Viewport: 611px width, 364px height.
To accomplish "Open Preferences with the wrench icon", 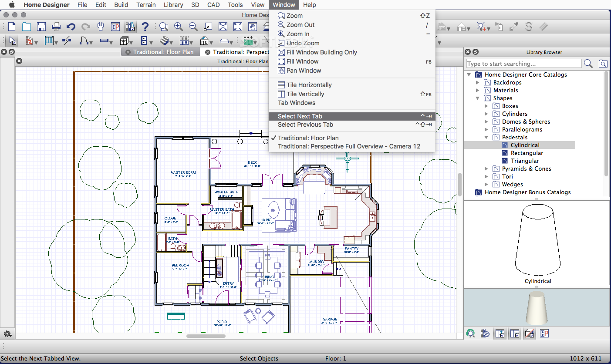I will coord(101,27).
